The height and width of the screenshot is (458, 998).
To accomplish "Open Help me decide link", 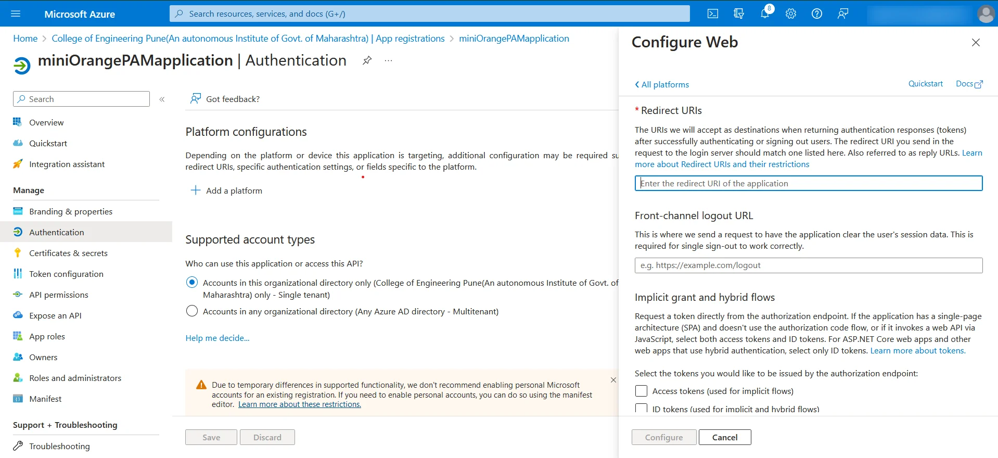I will click(217, 338).
